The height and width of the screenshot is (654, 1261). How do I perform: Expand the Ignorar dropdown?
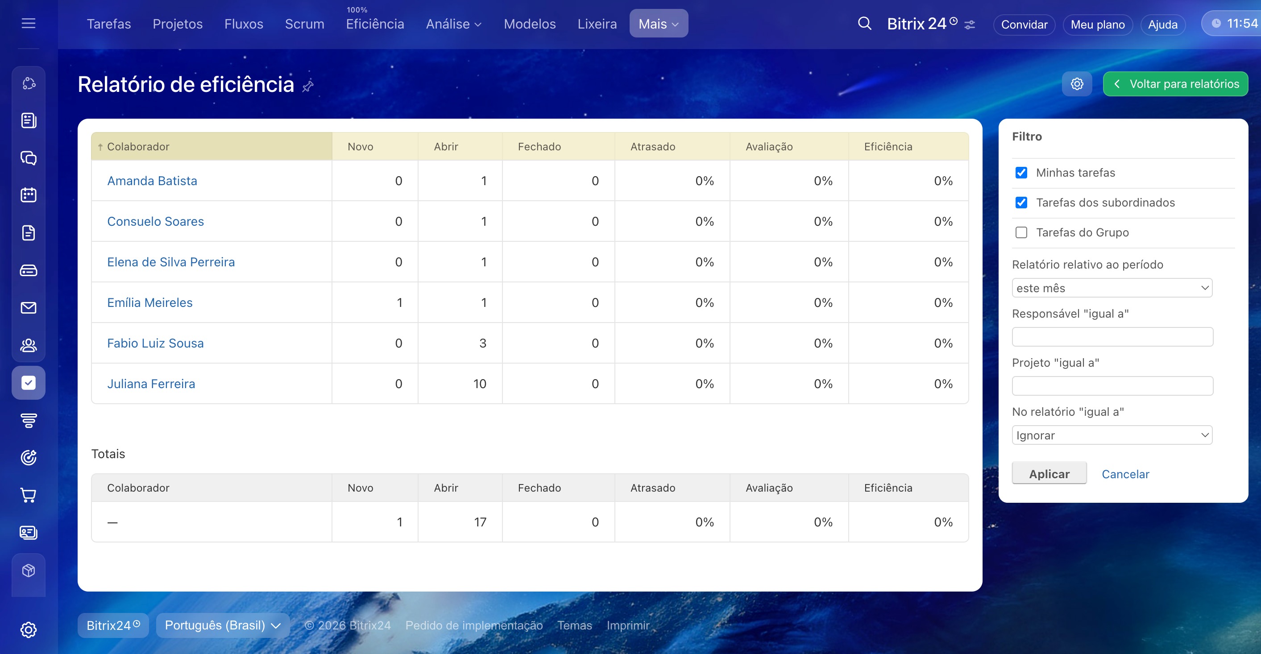(1111, 435)
